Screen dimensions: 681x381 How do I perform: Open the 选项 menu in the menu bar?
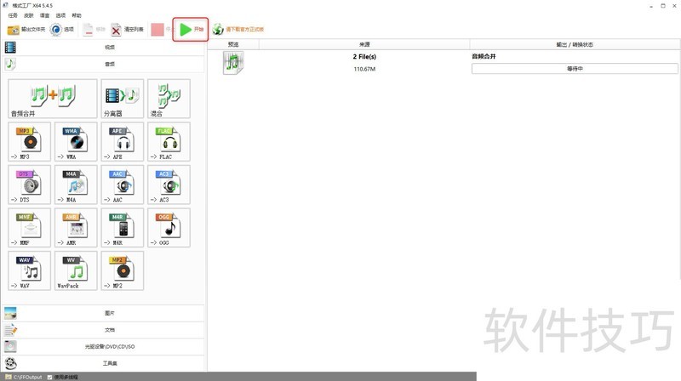pos(60,15)
